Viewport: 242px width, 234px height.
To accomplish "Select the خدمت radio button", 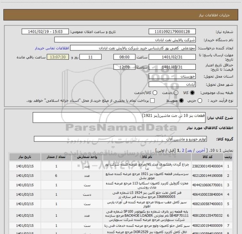I will [176, 92].
